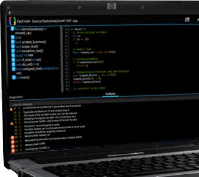Click the memory leak comment line in the editor
Viewport: 199px width, 177px height.
click(x=82, y=49)
